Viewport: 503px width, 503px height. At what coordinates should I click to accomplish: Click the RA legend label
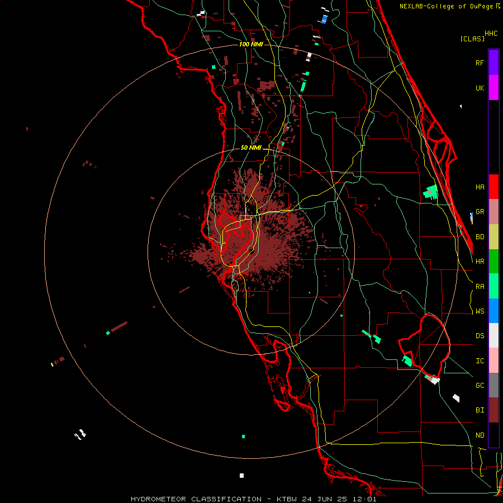(x=480, y=287)
